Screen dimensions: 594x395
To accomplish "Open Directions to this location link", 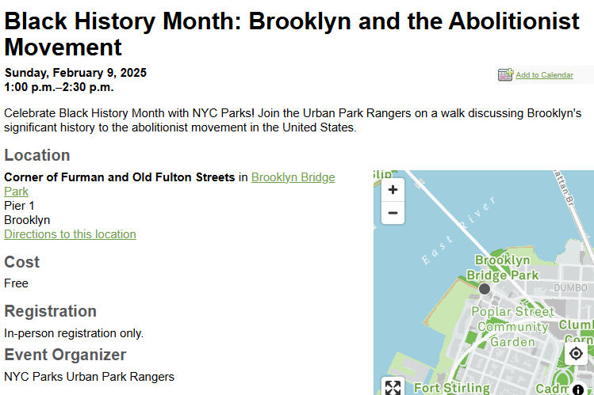I will pos(70,234).
